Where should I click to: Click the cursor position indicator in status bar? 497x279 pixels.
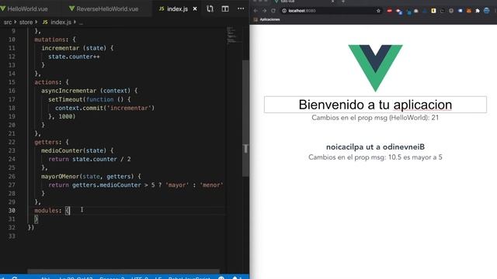76,277
